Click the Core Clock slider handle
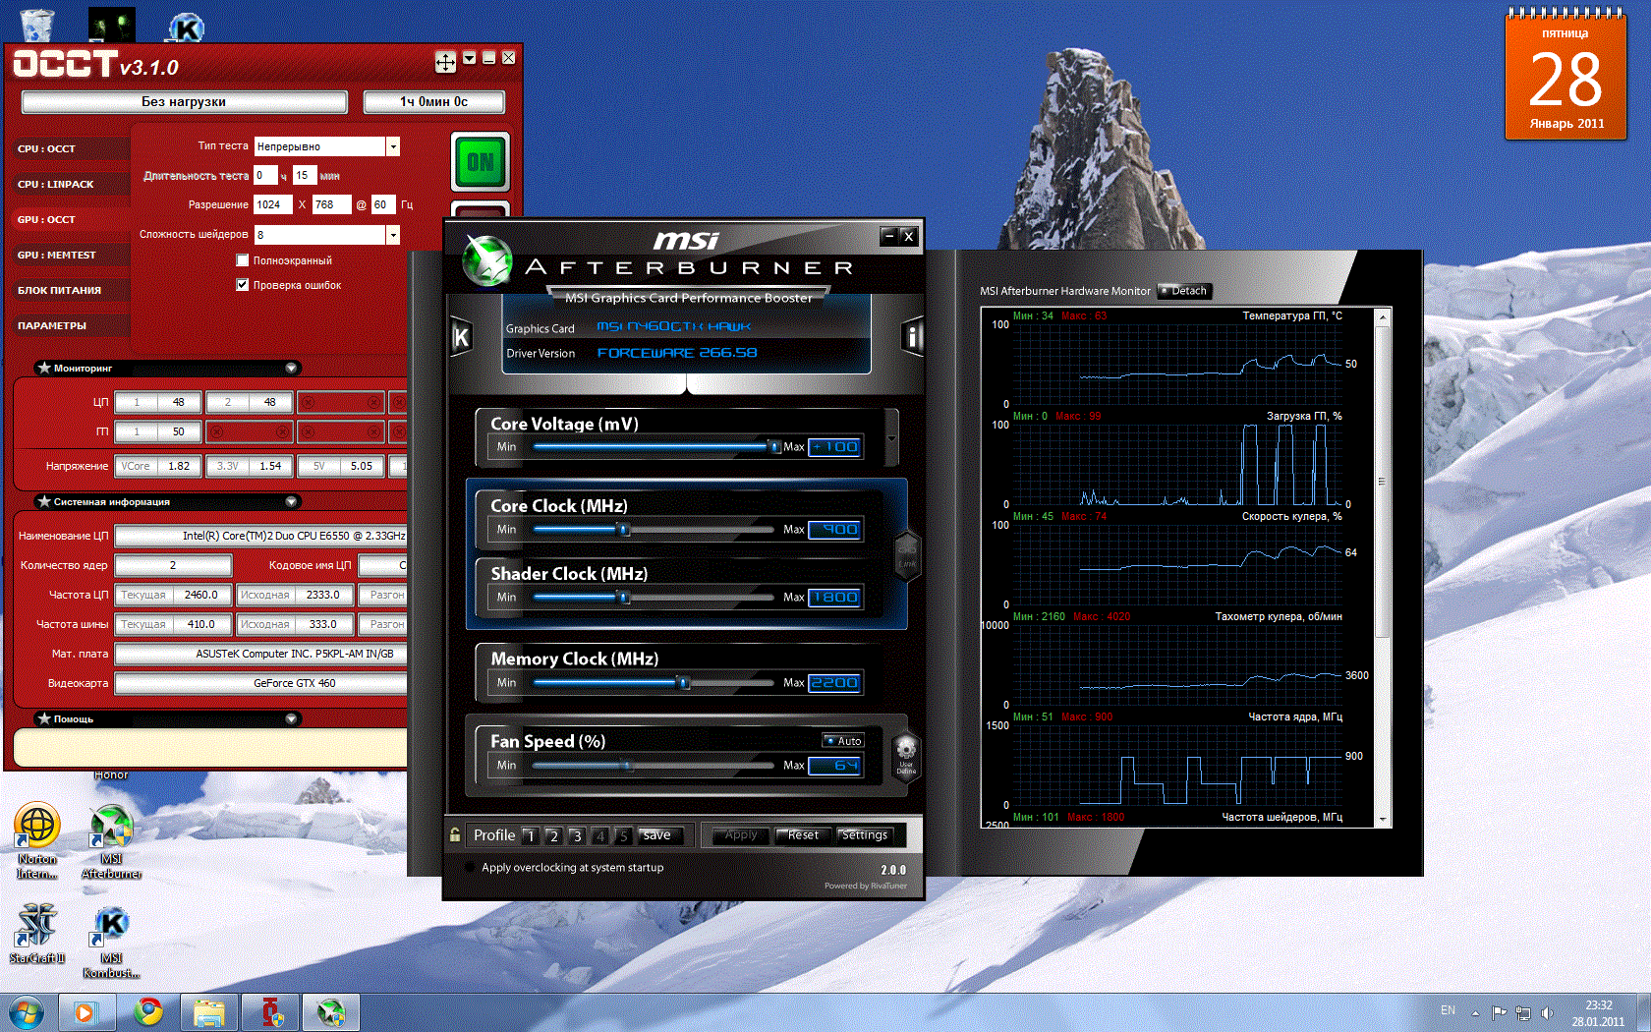This screenshot has height=1032, width=1651. pyautogui.click(x=622, y=530)
